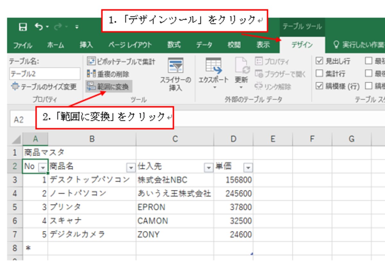
Task: Click cell デスクトップパソコン
Action: pyautogui.click(x=92, y=180)
